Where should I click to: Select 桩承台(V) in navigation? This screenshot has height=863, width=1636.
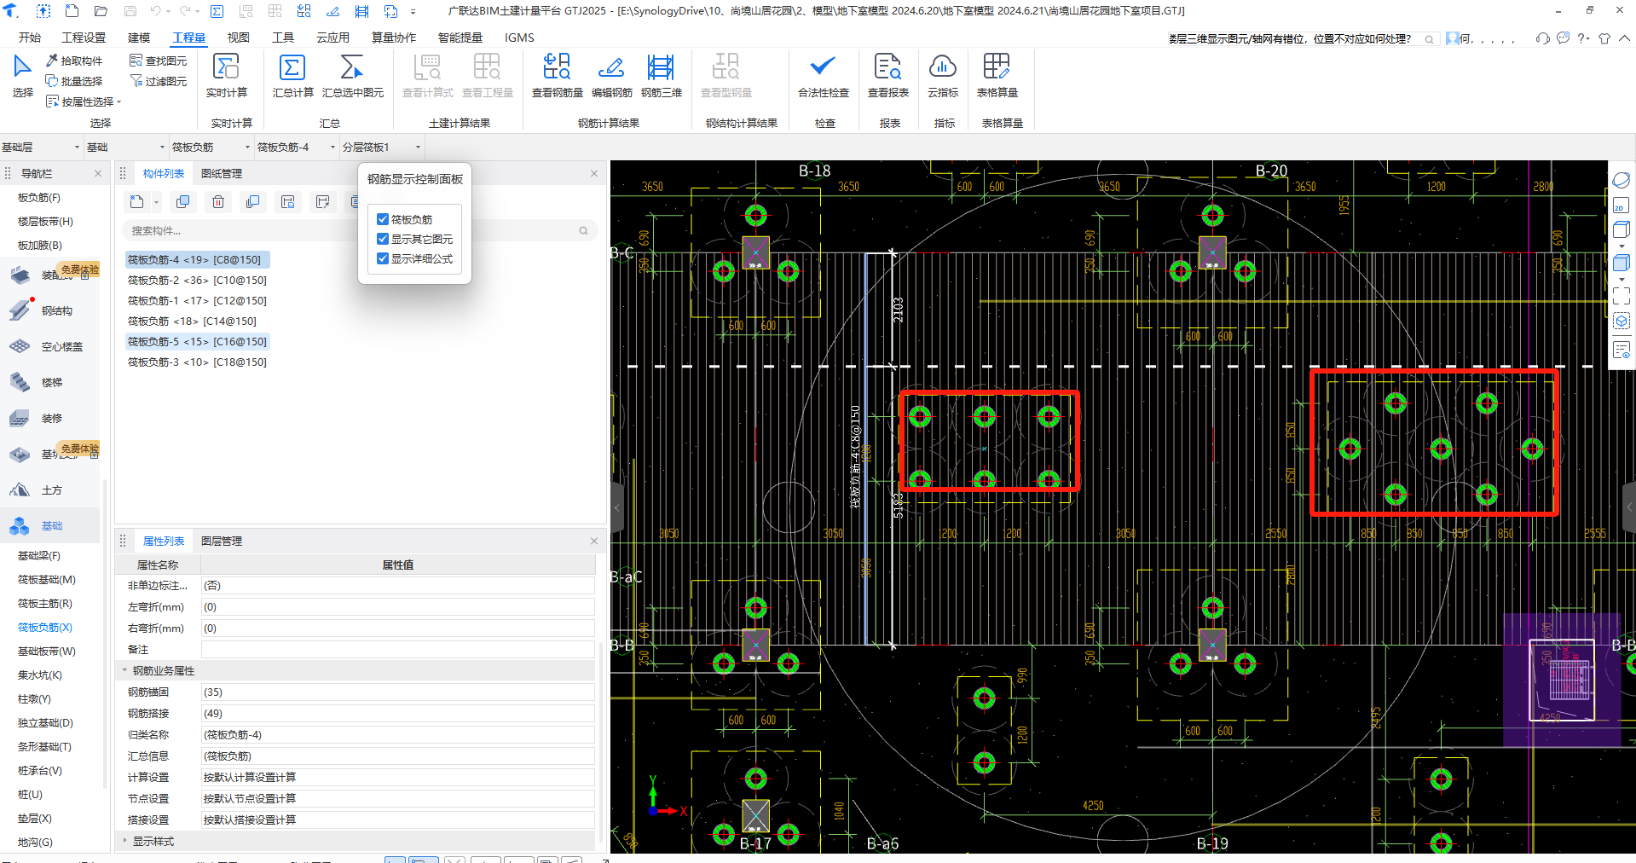click(40, 771)
